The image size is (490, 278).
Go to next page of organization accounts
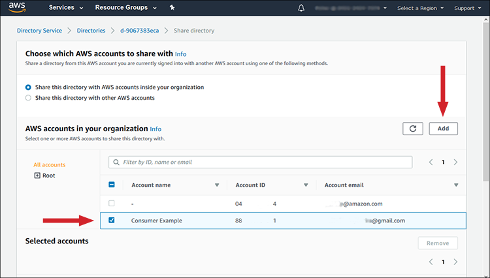[x=455, y=162]
